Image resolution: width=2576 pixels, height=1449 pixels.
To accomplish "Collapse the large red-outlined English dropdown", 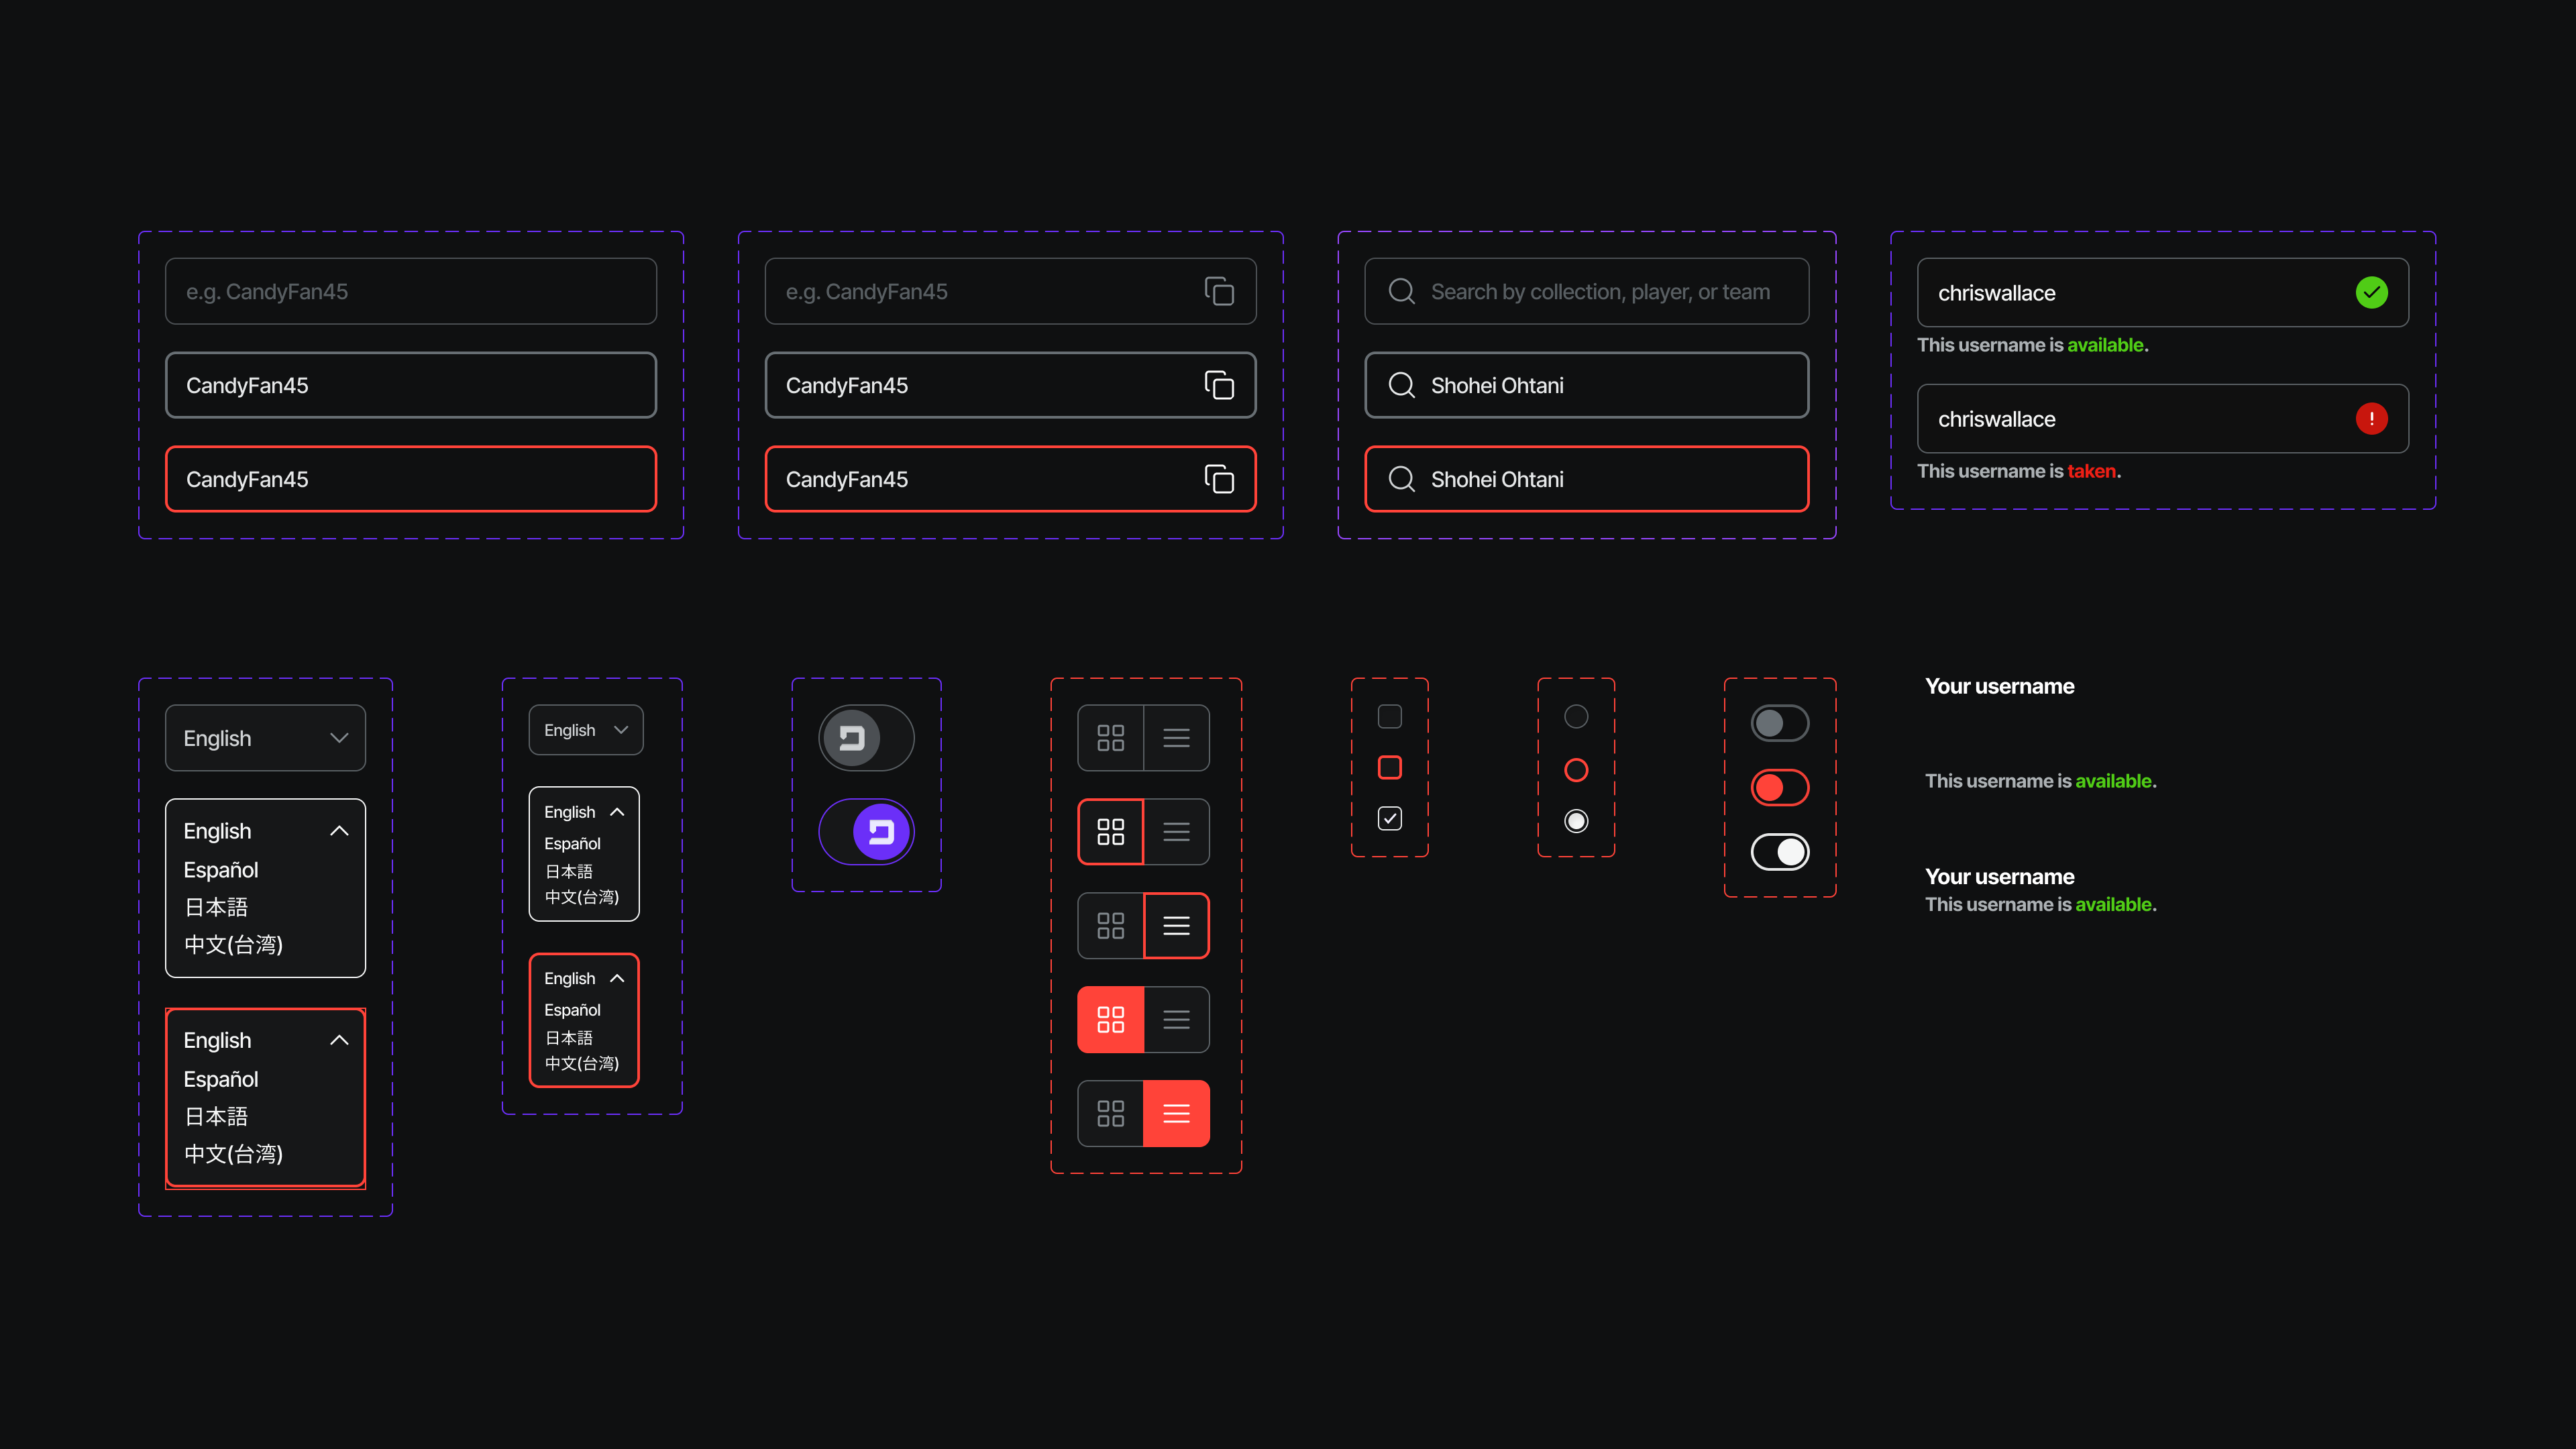I will (338, 1040).
